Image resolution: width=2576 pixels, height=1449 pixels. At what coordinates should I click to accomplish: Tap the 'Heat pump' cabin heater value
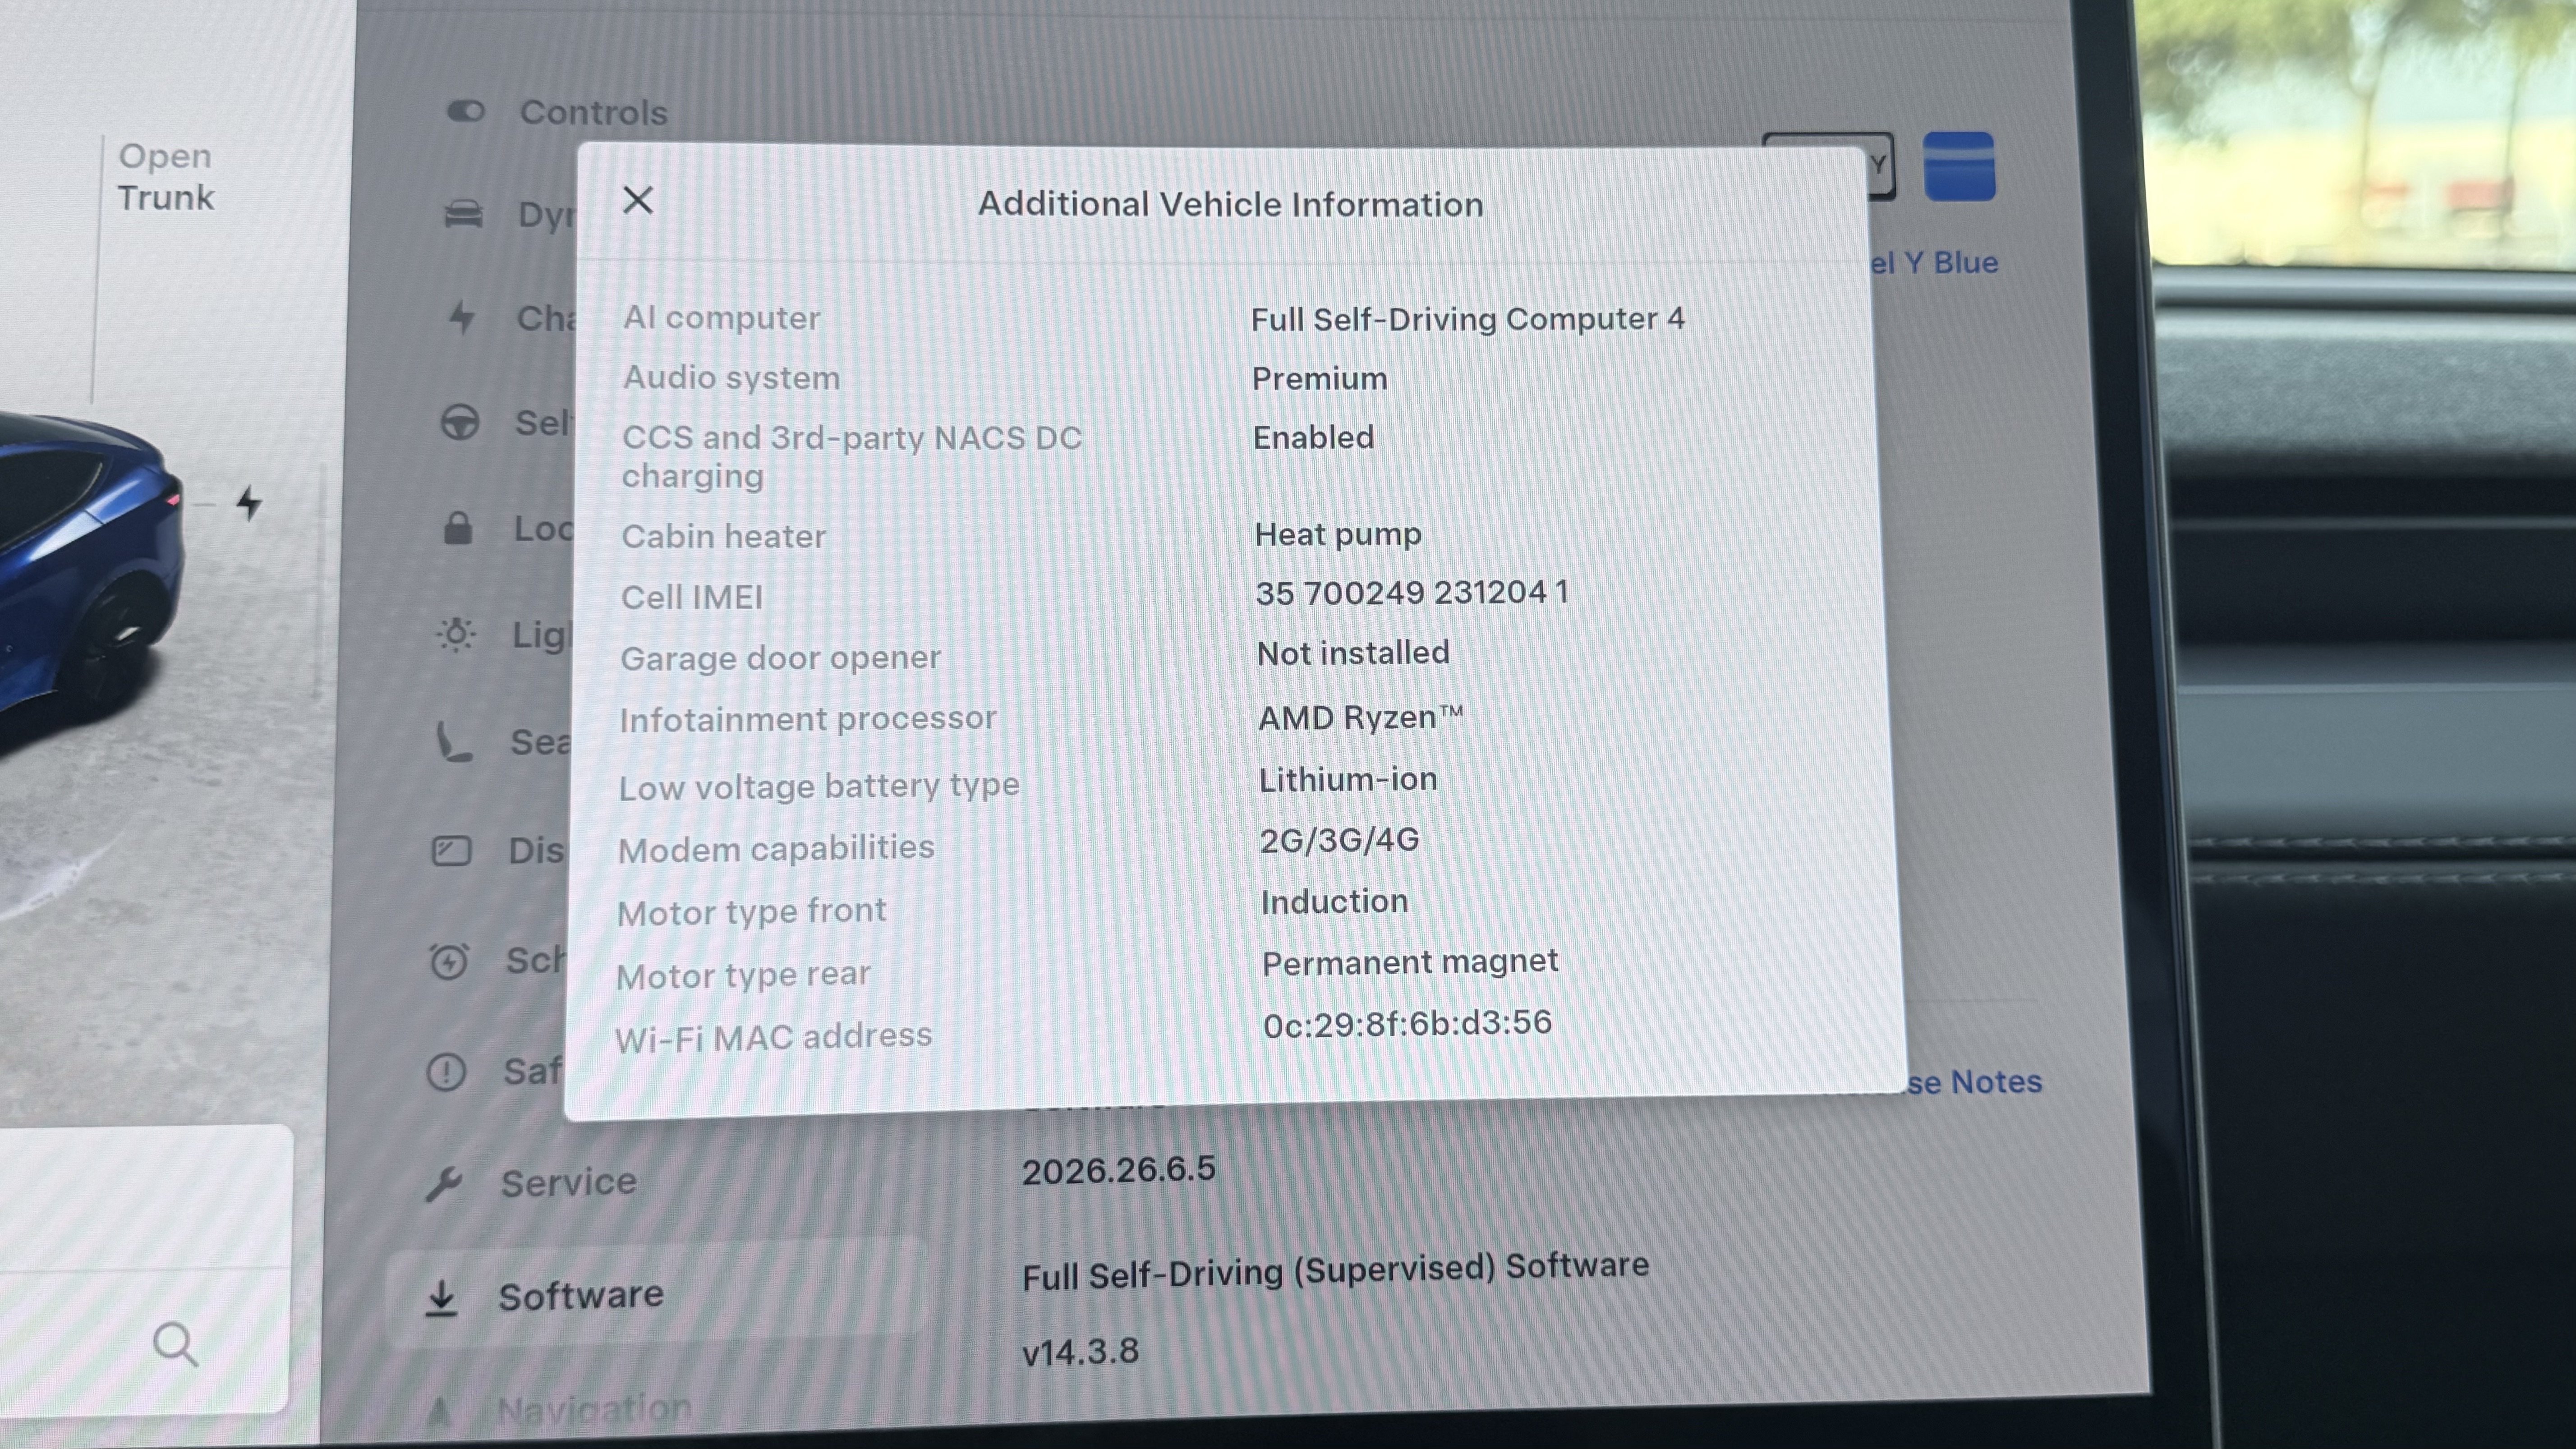click(x=1338, y=535)
